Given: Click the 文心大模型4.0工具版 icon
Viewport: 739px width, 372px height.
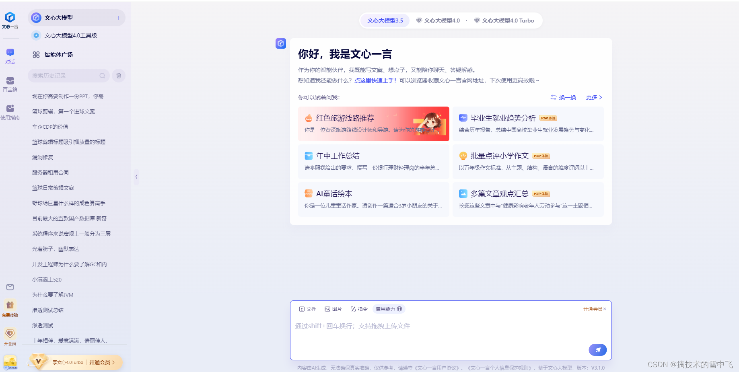Looking at the screenshot, I should click(x=36, y=35).
